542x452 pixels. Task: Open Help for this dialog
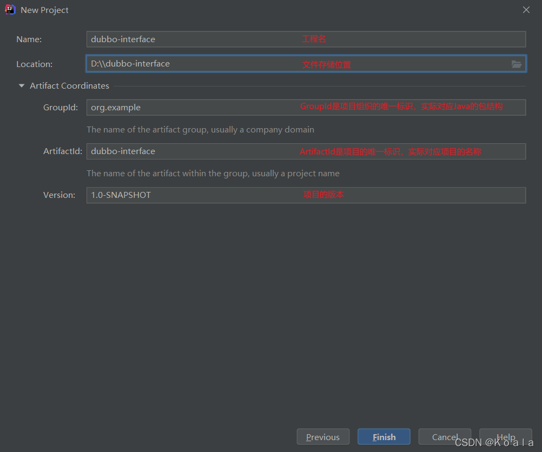[506, 437]
